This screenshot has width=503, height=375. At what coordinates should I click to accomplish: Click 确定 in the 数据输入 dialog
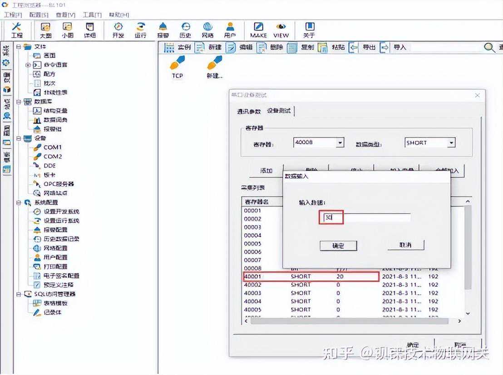(338, 246)
